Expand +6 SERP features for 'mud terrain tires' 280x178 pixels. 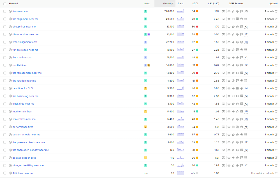tap(246, 111)
